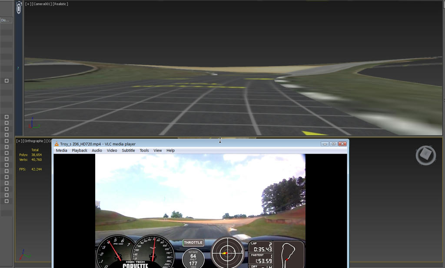Maximize the VLC media player window
Viewport: 445px width, 268px height.
tap(333, 144)
